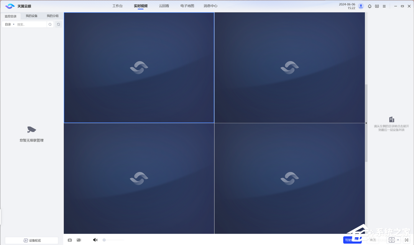Click the search magnifier icon

(50, 24)
